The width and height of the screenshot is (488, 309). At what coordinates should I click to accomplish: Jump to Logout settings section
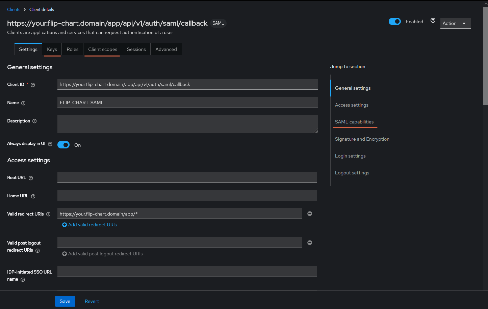pos(352,173)
